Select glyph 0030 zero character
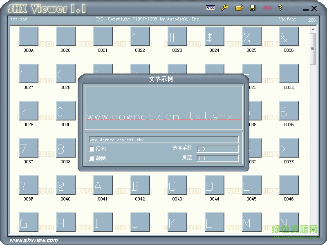 pos(65,111)
